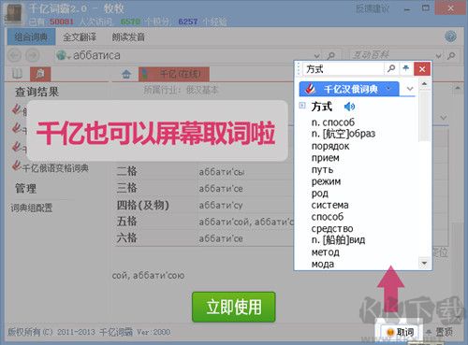Close the 方式 lookup popup
Viewport: 468px width, 345px height.
[422, 69]
